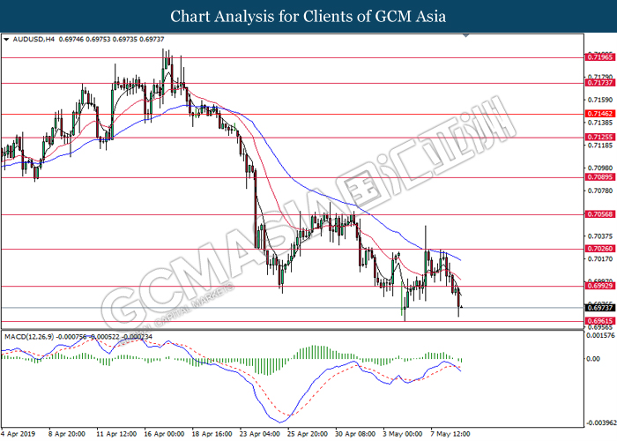The height and width of the screenshot is (441, 617).
Task: Click the 0.001576 MACD scale value
Action: 599,335
